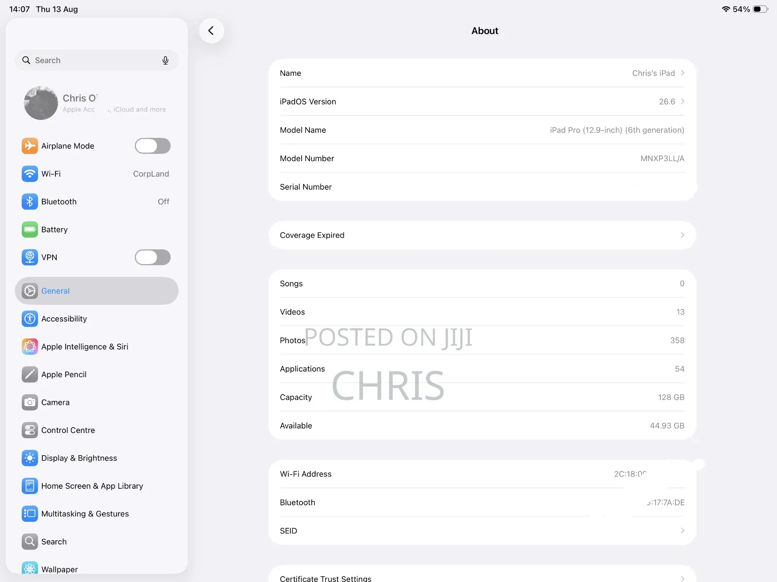Tap the Videos count 13
Viewport: 777px width, 582px height.
click(x=680, y=312)
